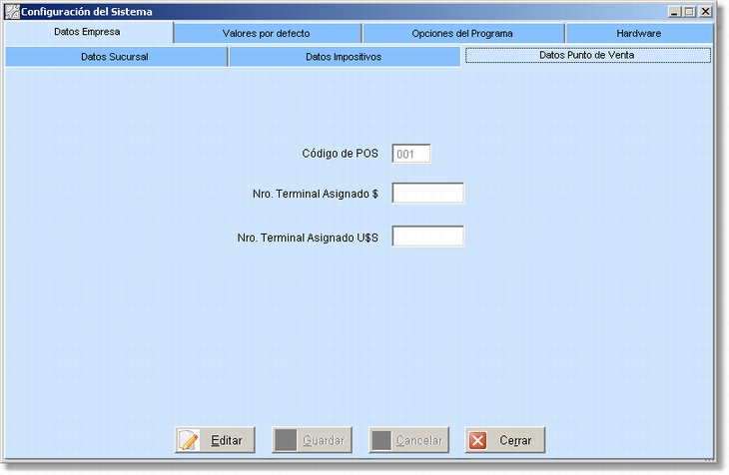
Task: Open the system menu from the title bar icon
Action: 13,11
